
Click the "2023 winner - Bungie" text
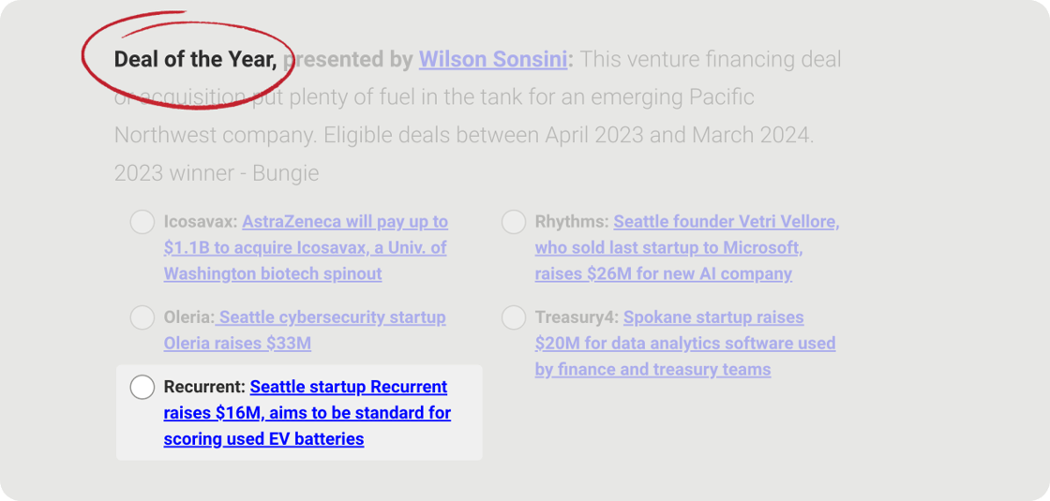tap(217, 173)
